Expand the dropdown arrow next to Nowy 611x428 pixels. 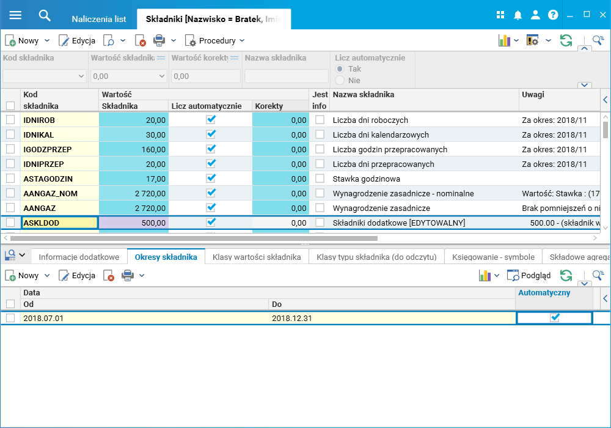pos(46,41)
